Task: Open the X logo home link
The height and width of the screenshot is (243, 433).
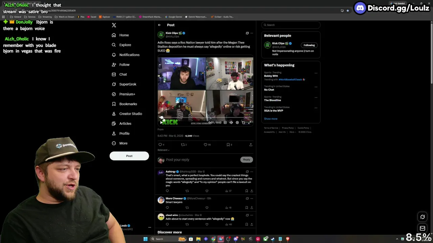Action: (114, 25)
